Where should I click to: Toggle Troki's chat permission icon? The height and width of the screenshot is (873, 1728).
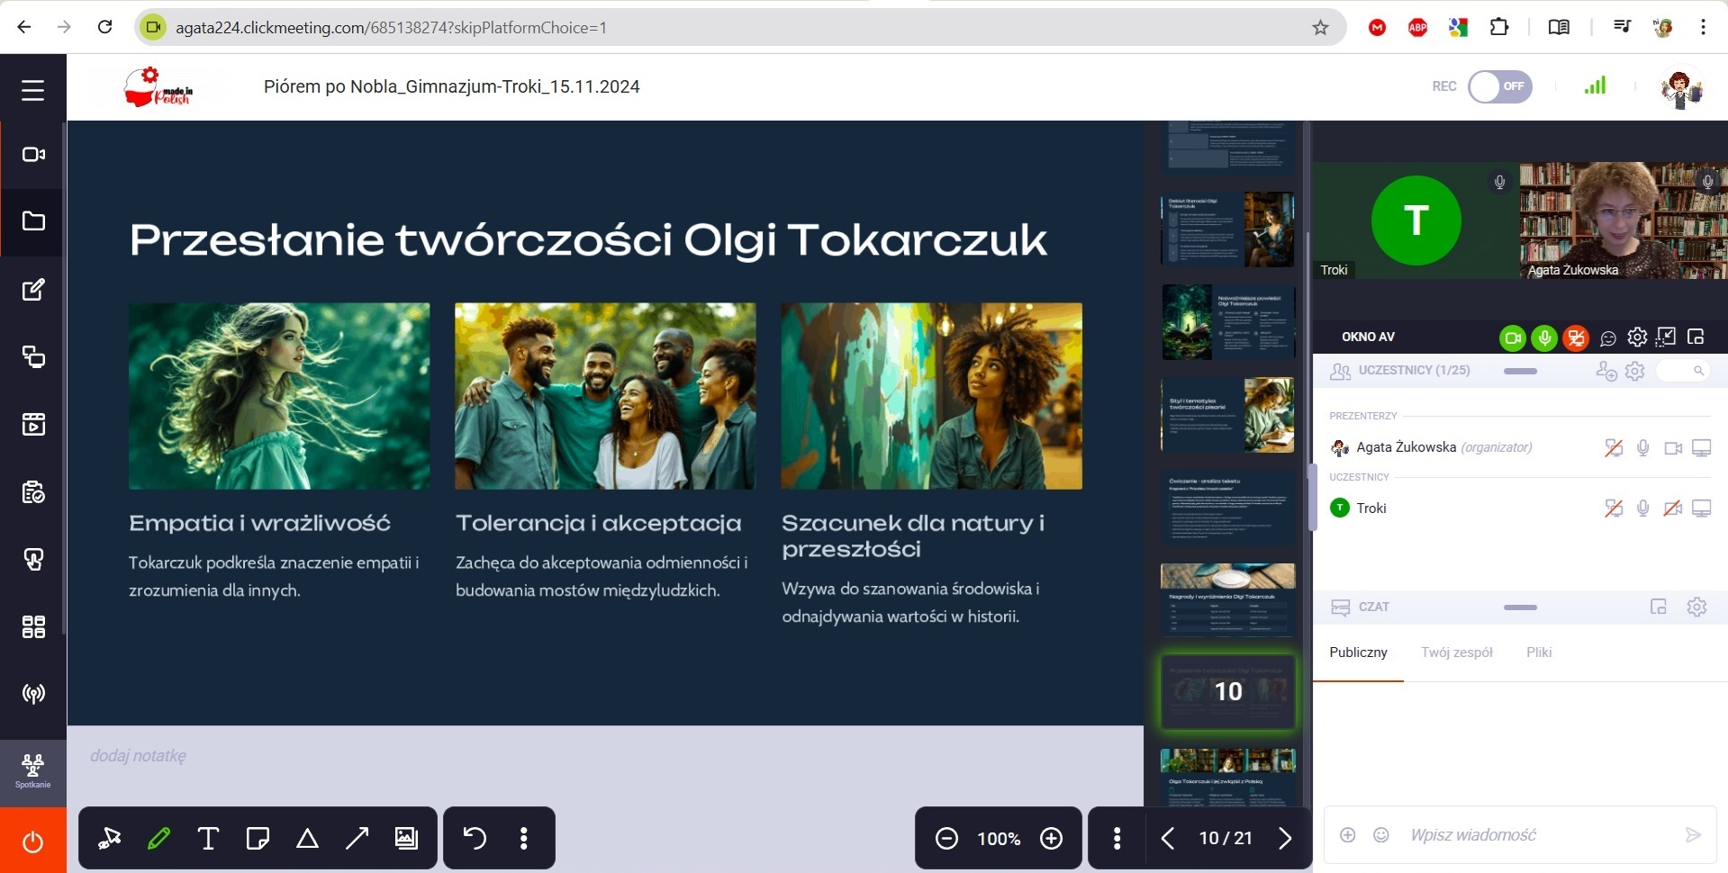click(1614, 508)
